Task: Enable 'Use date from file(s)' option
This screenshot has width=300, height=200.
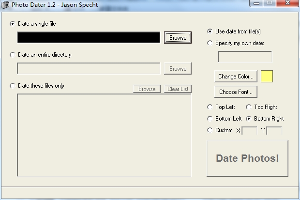Action: pyautogui.click(x=210, y=31)
